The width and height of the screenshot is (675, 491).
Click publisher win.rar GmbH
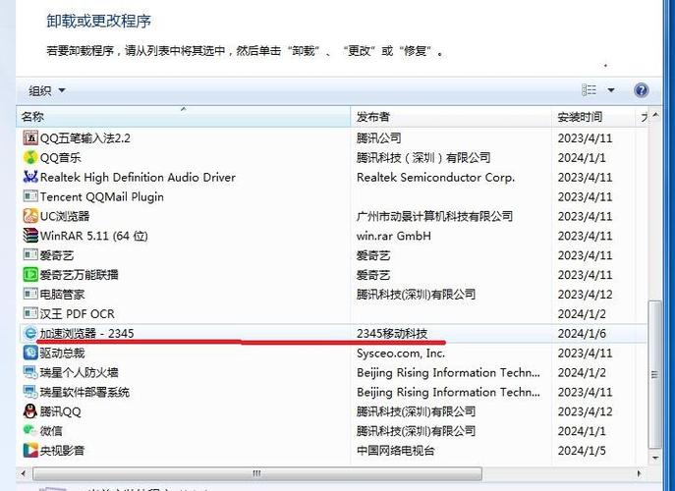[x=393, y=236]
